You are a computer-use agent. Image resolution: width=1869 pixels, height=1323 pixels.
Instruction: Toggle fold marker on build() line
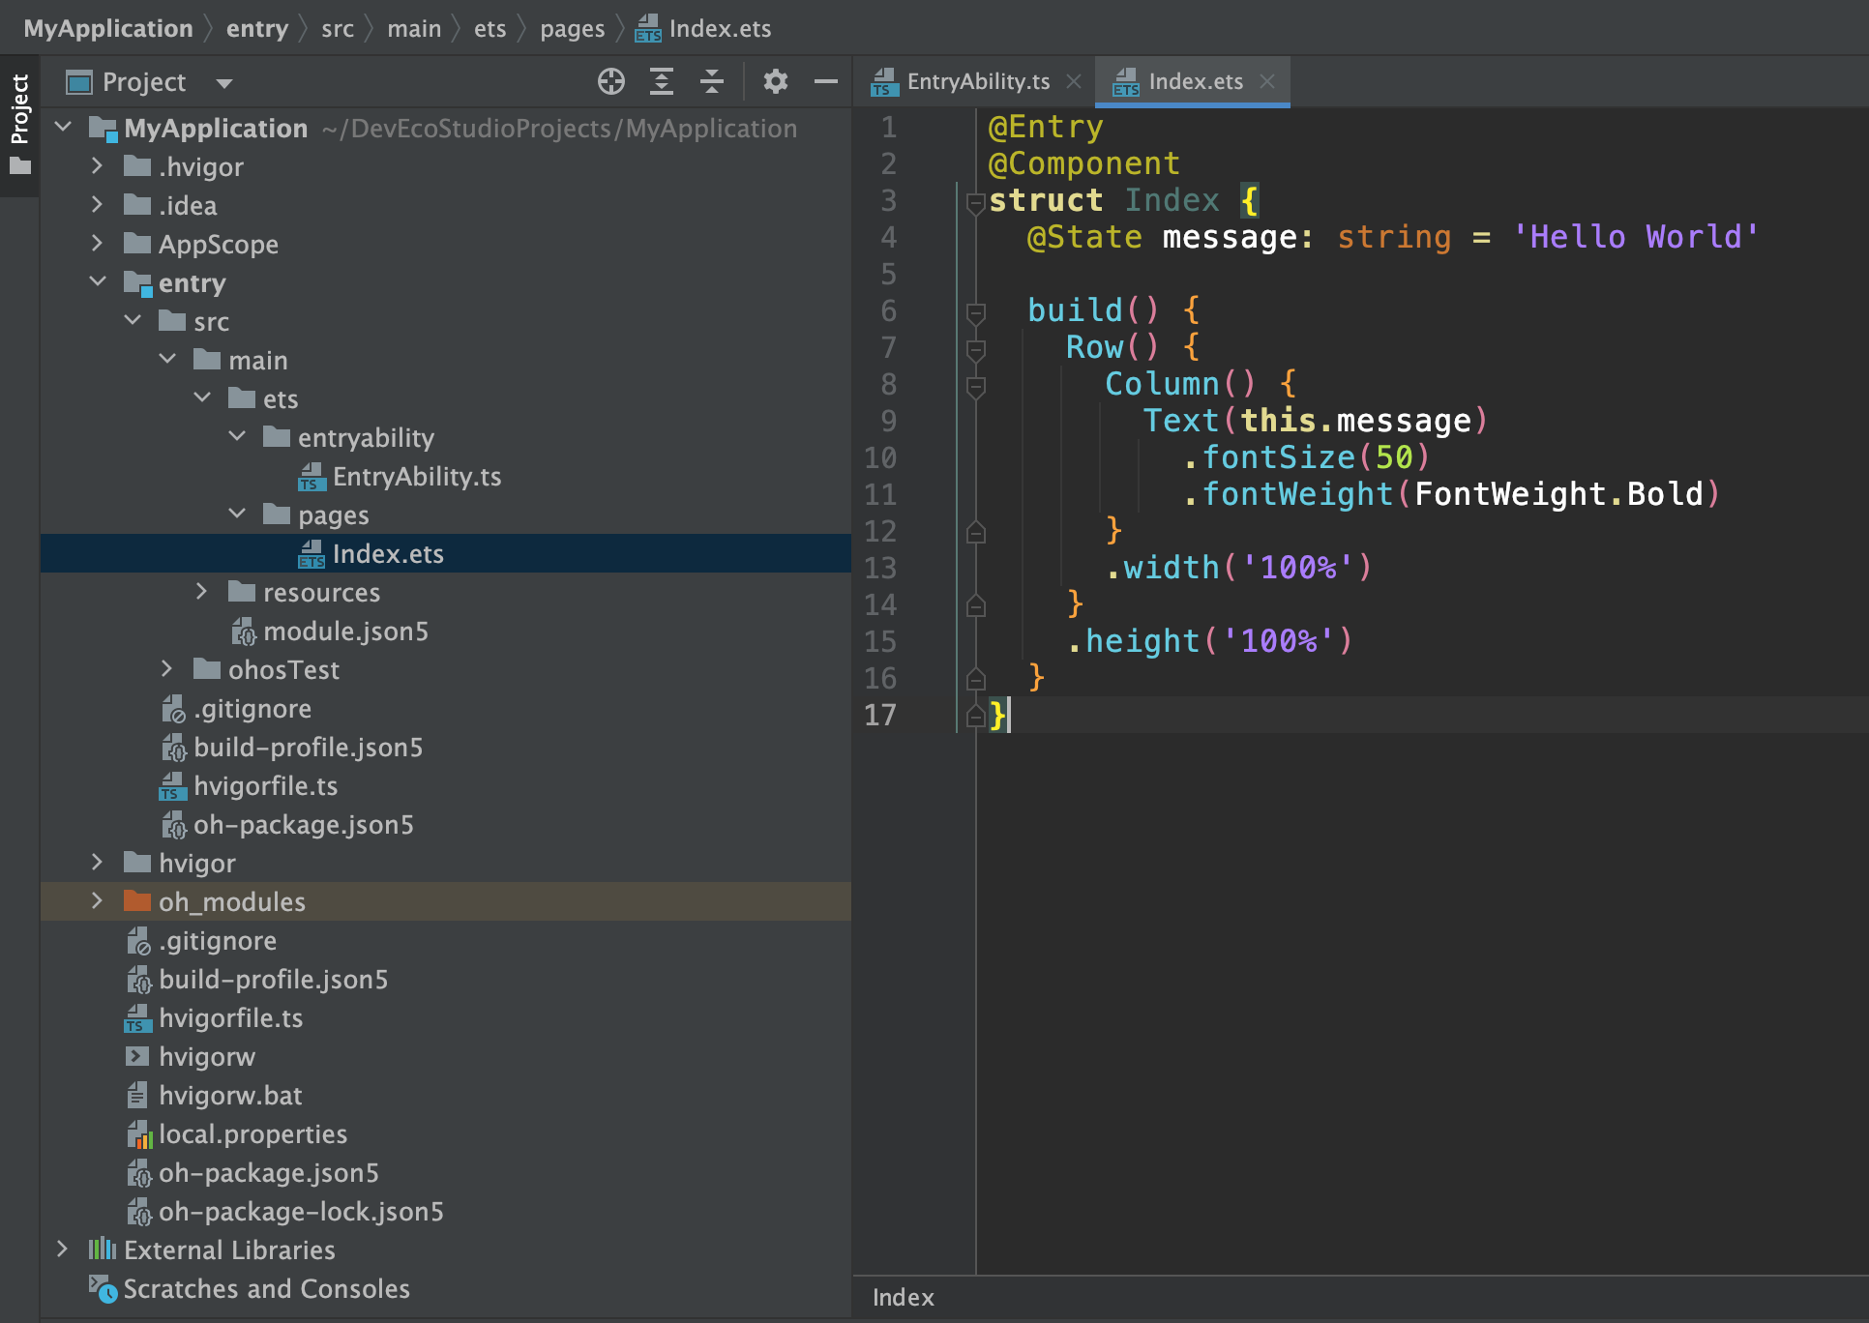(975, 312)
